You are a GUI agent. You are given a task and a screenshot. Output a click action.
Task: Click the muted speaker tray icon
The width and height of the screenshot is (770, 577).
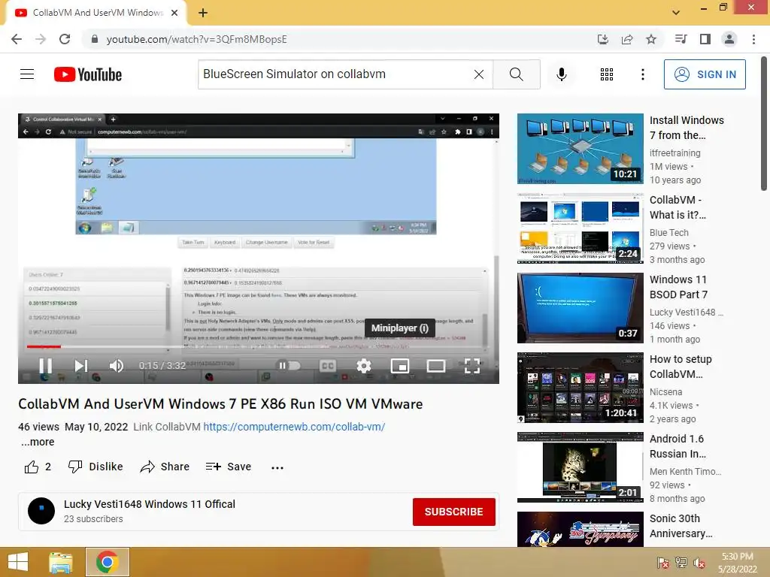coord(699,563)
